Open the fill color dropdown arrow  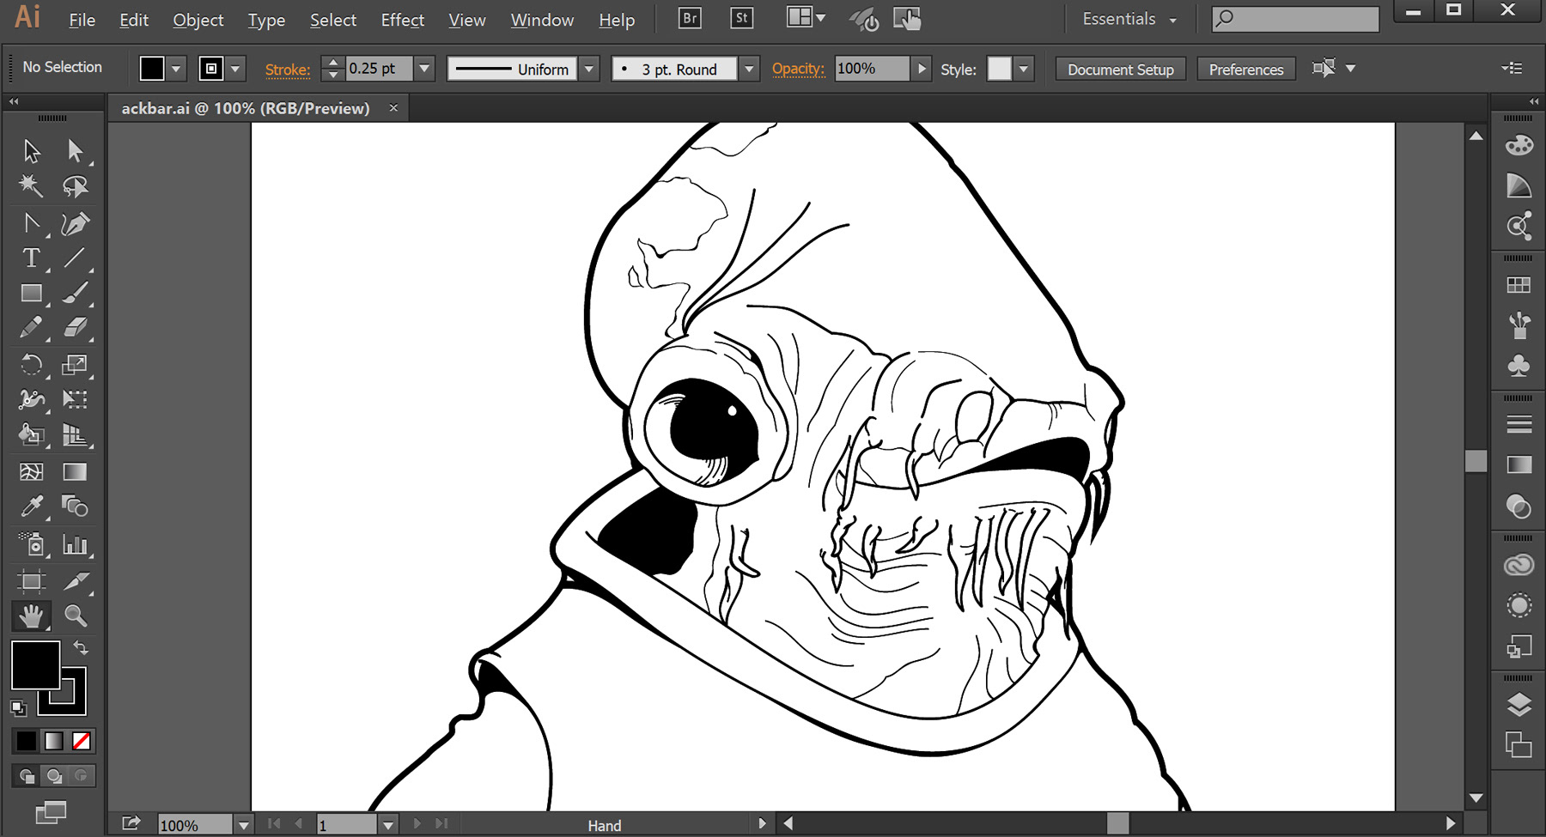(176, 69)
